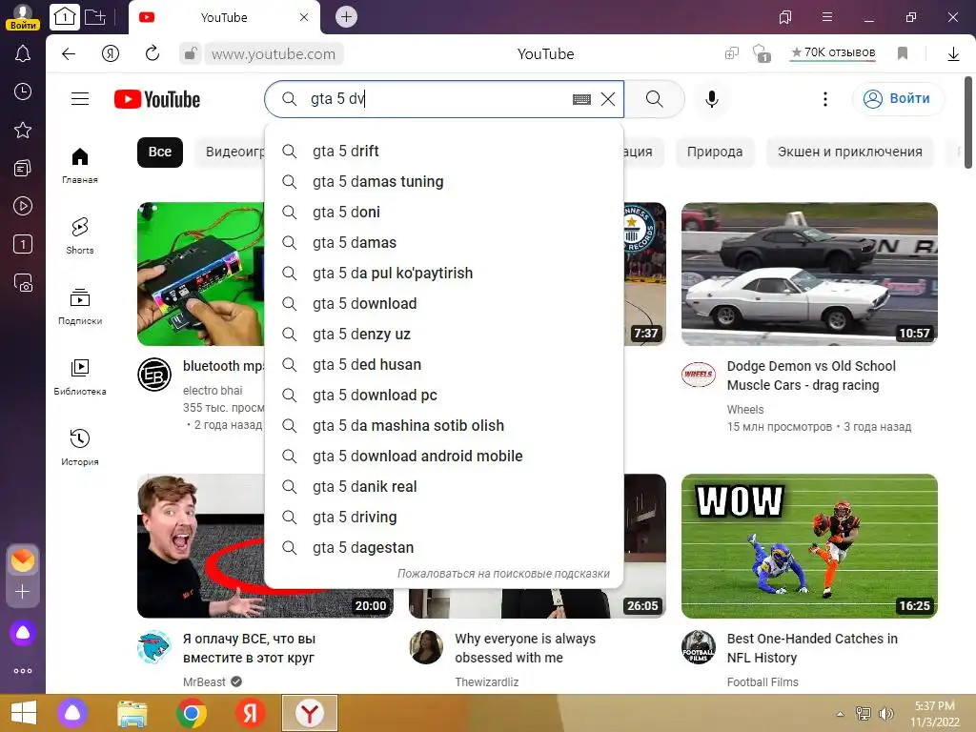Open File Explorer from the taskbar
Image resolution: width=976 pixels, height=732 pixels.
132,713
